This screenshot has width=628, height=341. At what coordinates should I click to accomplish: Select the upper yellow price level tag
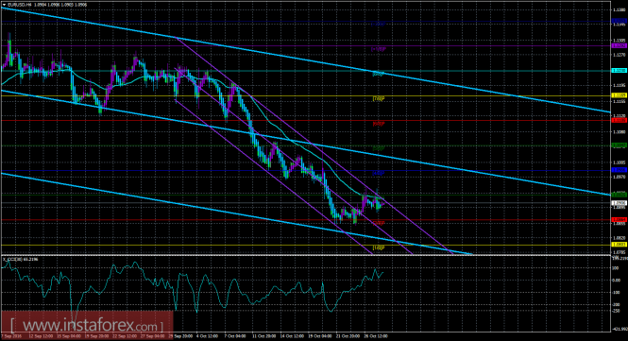tap(619, 95)
